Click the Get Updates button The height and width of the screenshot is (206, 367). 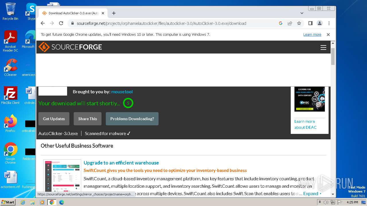pyautogui.click(x=54, y=119)
